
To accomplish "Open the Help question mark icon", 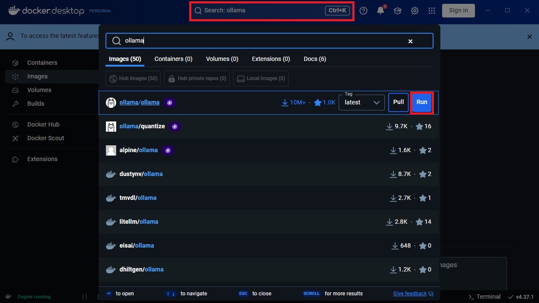I will tap(363, 11).
